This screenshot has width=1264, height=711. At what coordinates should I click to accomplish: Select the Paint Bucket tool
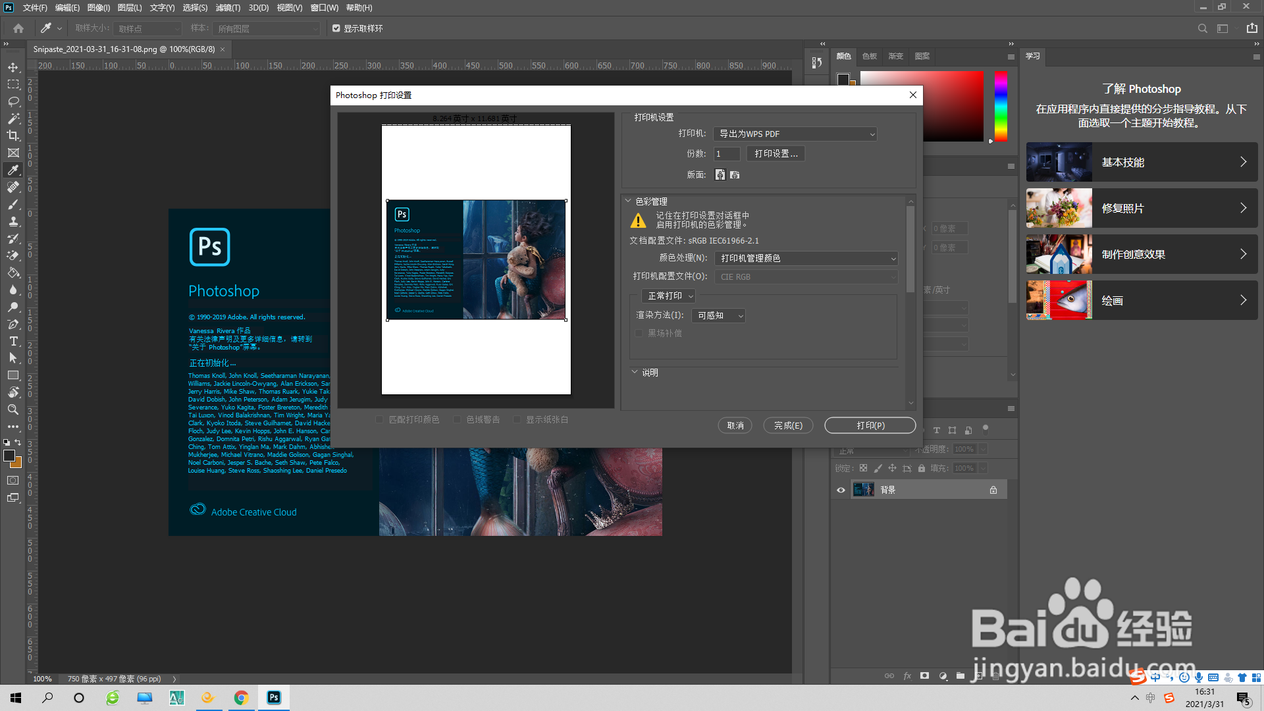(x=13, y=273)
